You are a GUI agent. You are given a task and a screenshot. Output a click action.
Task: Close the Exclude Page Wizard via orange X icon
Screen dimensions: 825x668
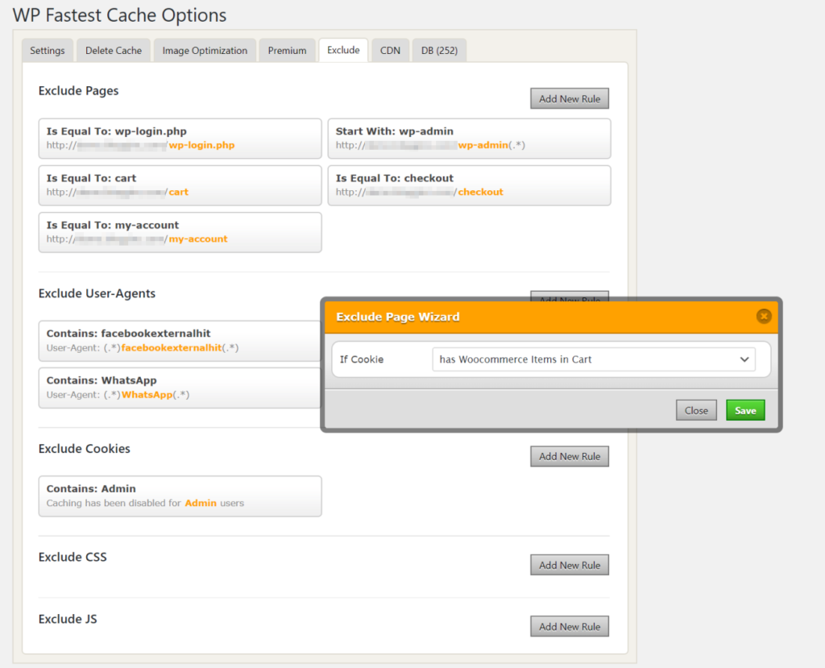(764, 316)
